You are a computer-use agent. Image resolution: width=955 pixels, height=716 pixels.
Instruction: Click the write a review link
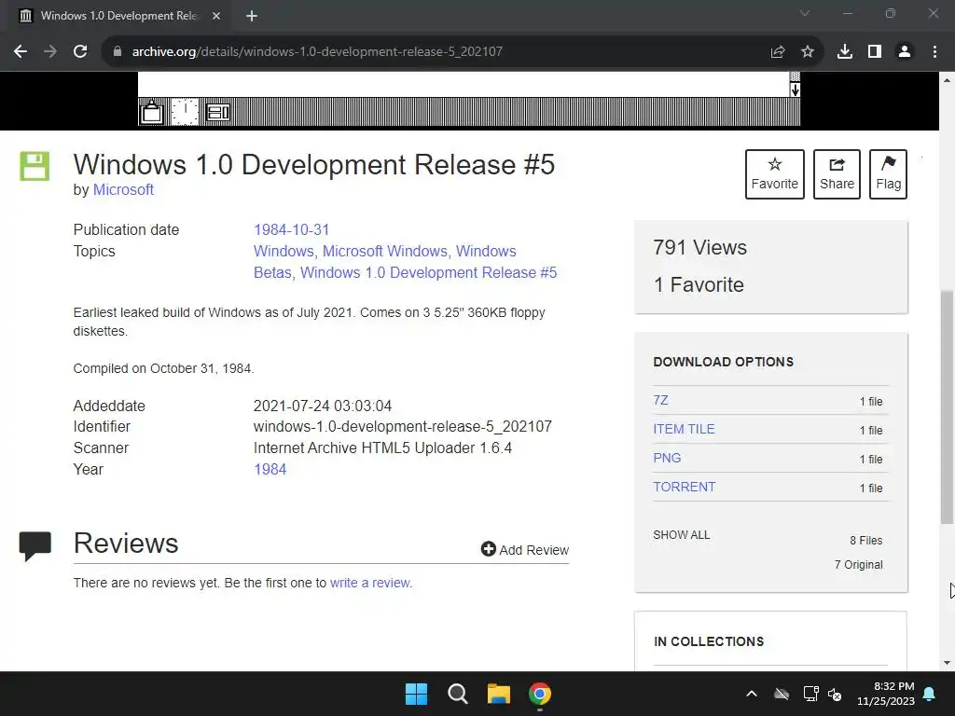point(370,583)
